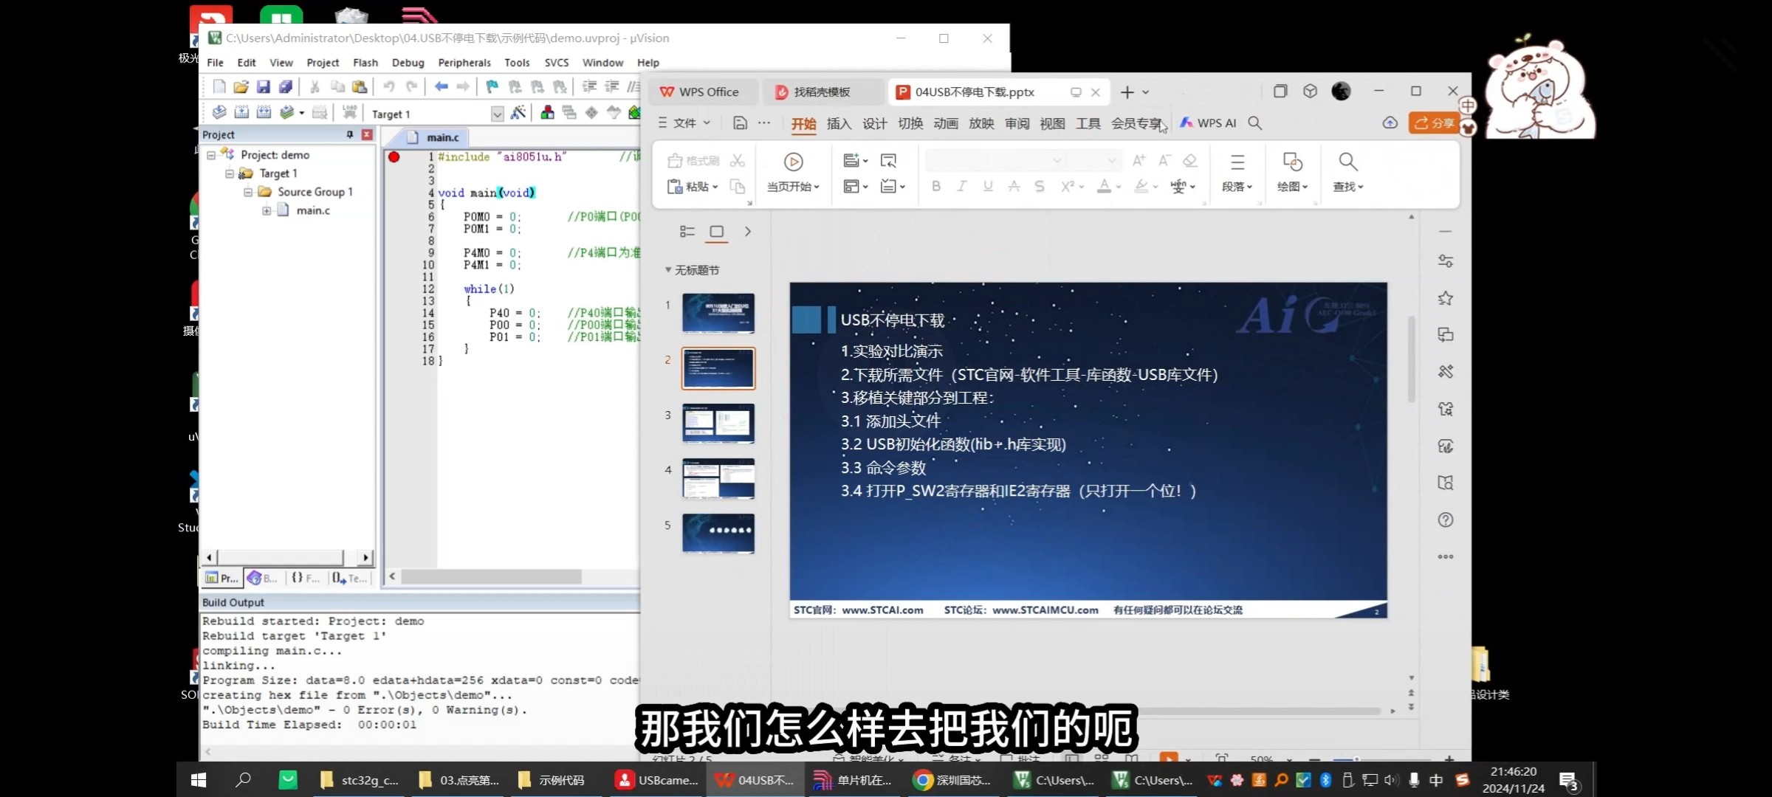
Task: Toggle bold formatting in WPS ribbon
Action: pyautogui.click(x=935, y=187)
